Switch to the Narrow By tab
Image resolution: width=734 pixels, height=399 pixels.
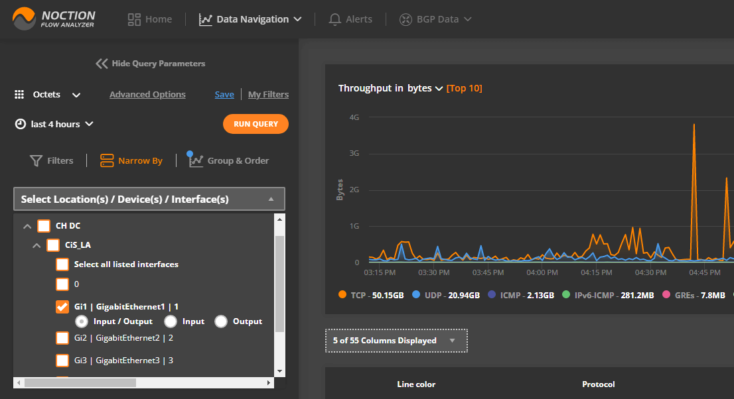click(131, 160)
